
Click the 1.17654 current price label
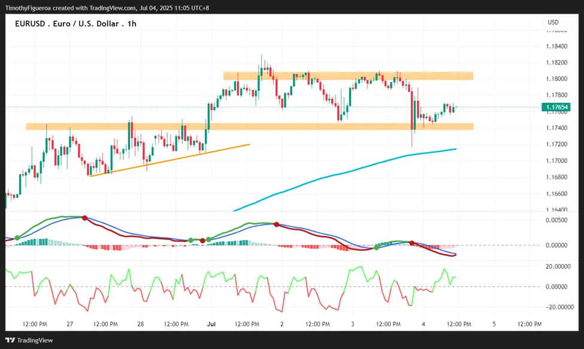click(556, 107)
